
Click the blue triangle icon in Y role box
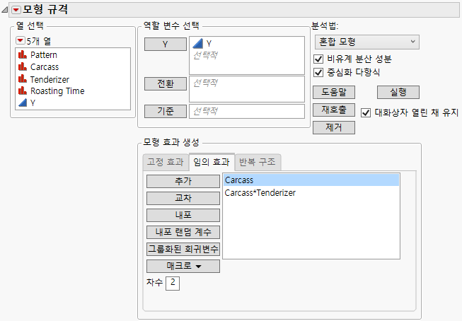pos(198,44)
